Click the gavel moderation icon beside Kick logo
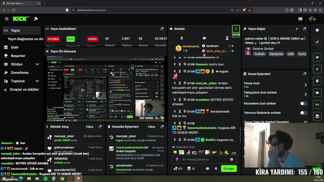The width and height of the screenshot is (324, 182). (36, 19)
